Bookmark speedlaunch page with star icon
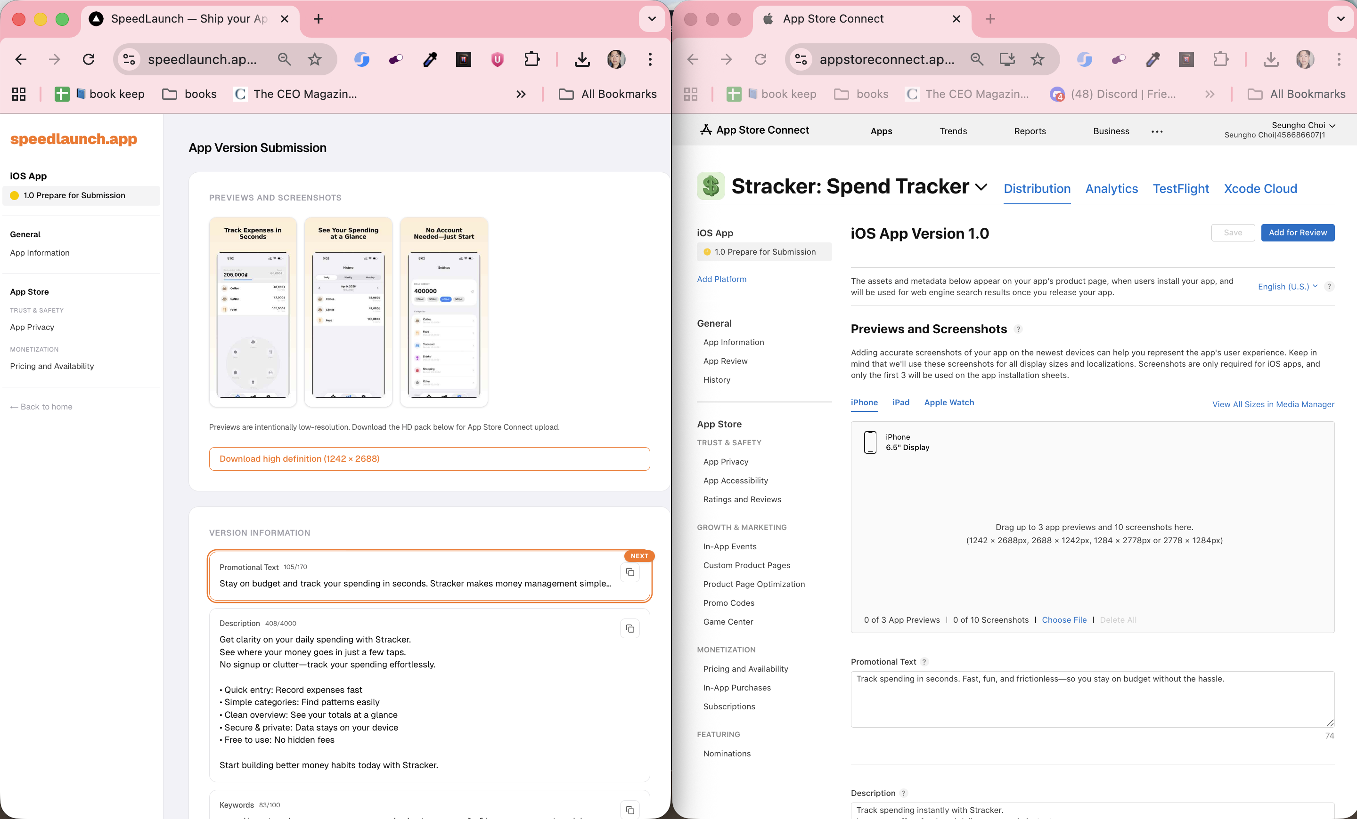The width and height of the screenshot is (1357, 819). [314, 59]
